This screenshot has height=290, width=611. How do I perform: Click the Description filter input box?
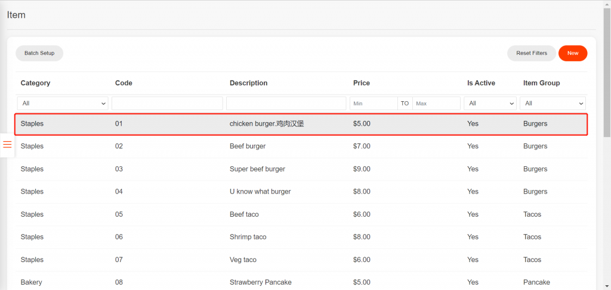click(286, 104)
